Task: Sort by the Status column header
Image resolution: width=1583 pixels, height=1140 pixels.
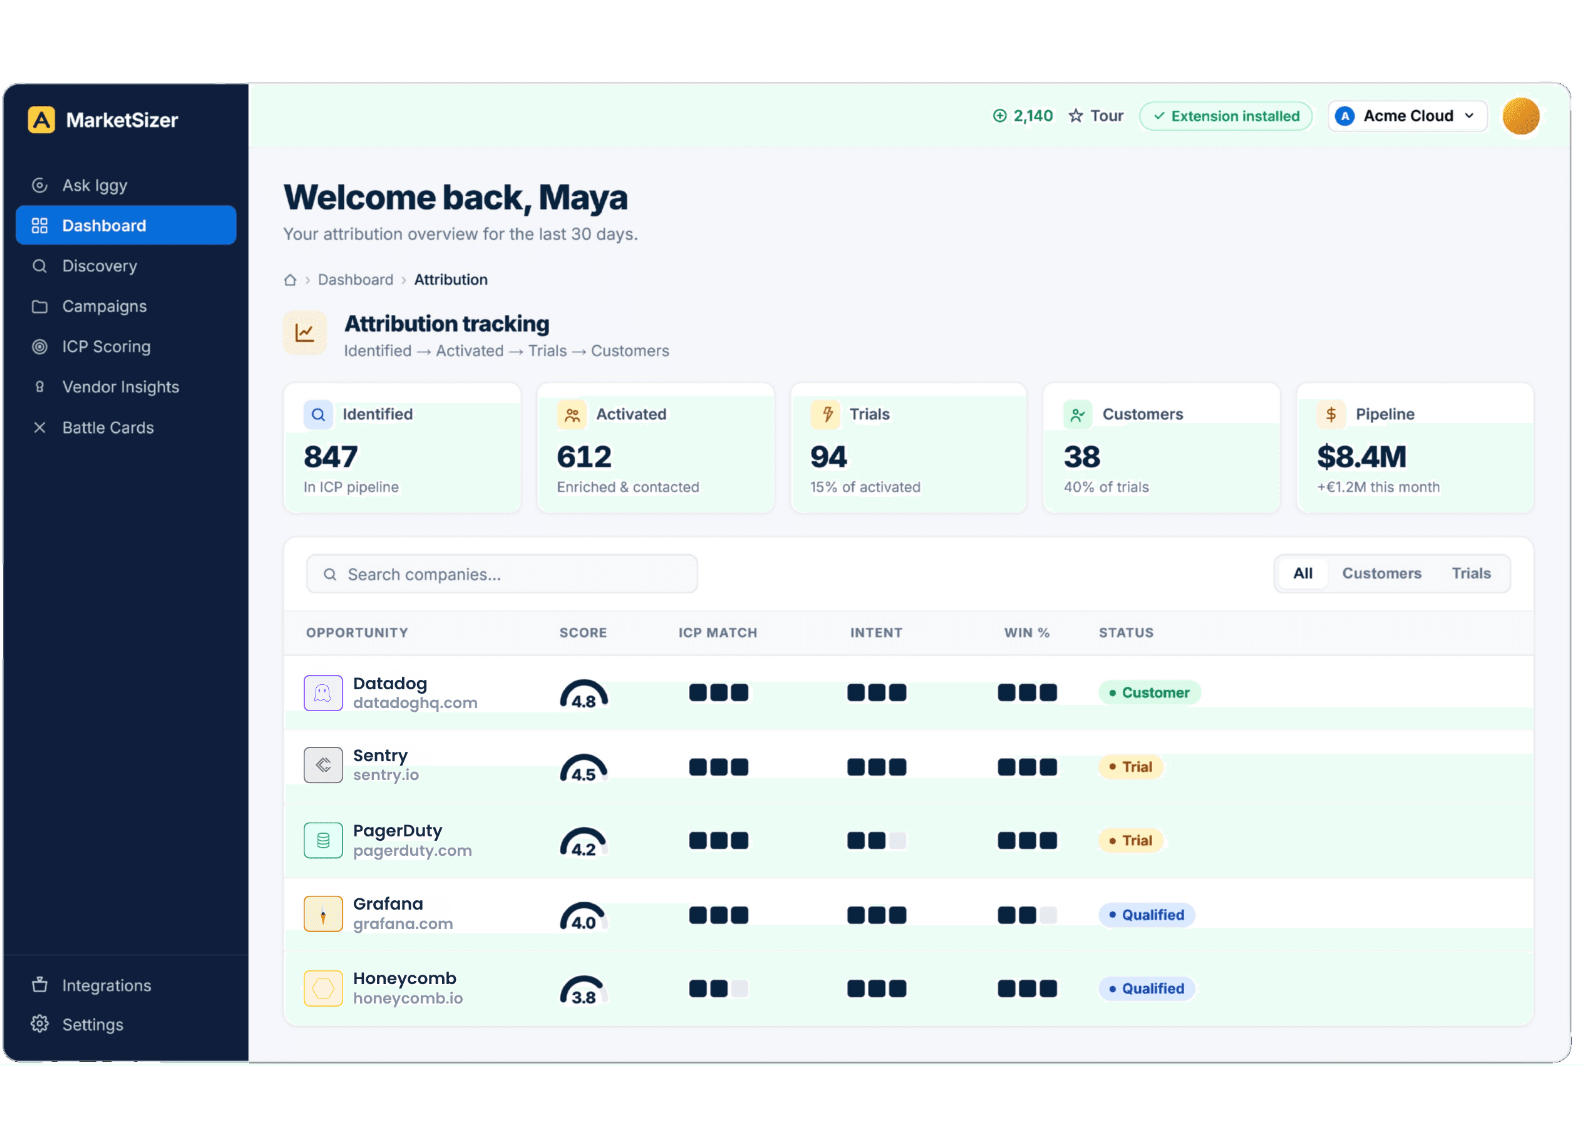Action: point(1127,633)
